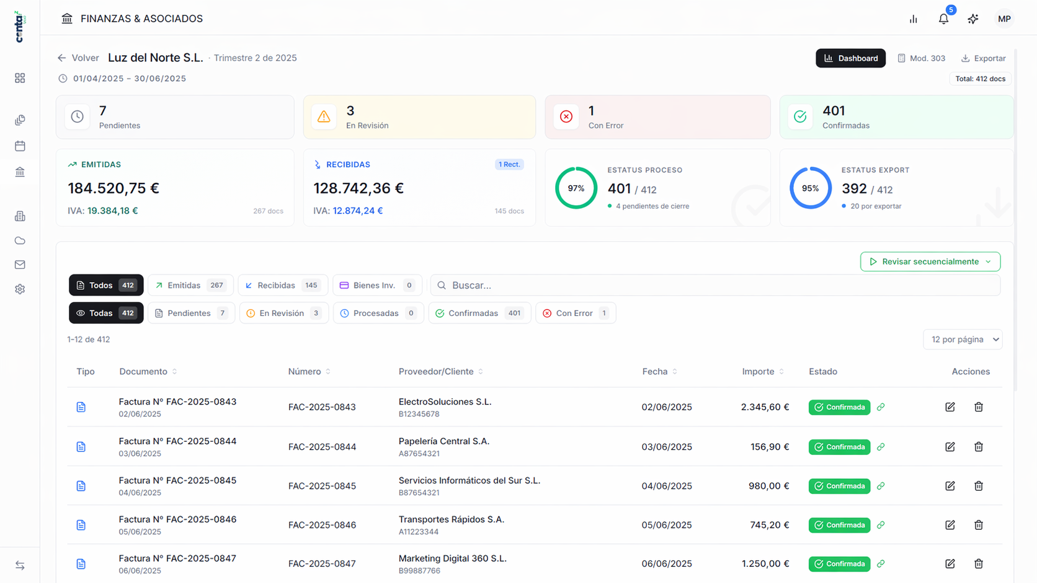Open notifications showing 5 unread alerts
This screenshot has width=1037, height=583.
(943, 19)
